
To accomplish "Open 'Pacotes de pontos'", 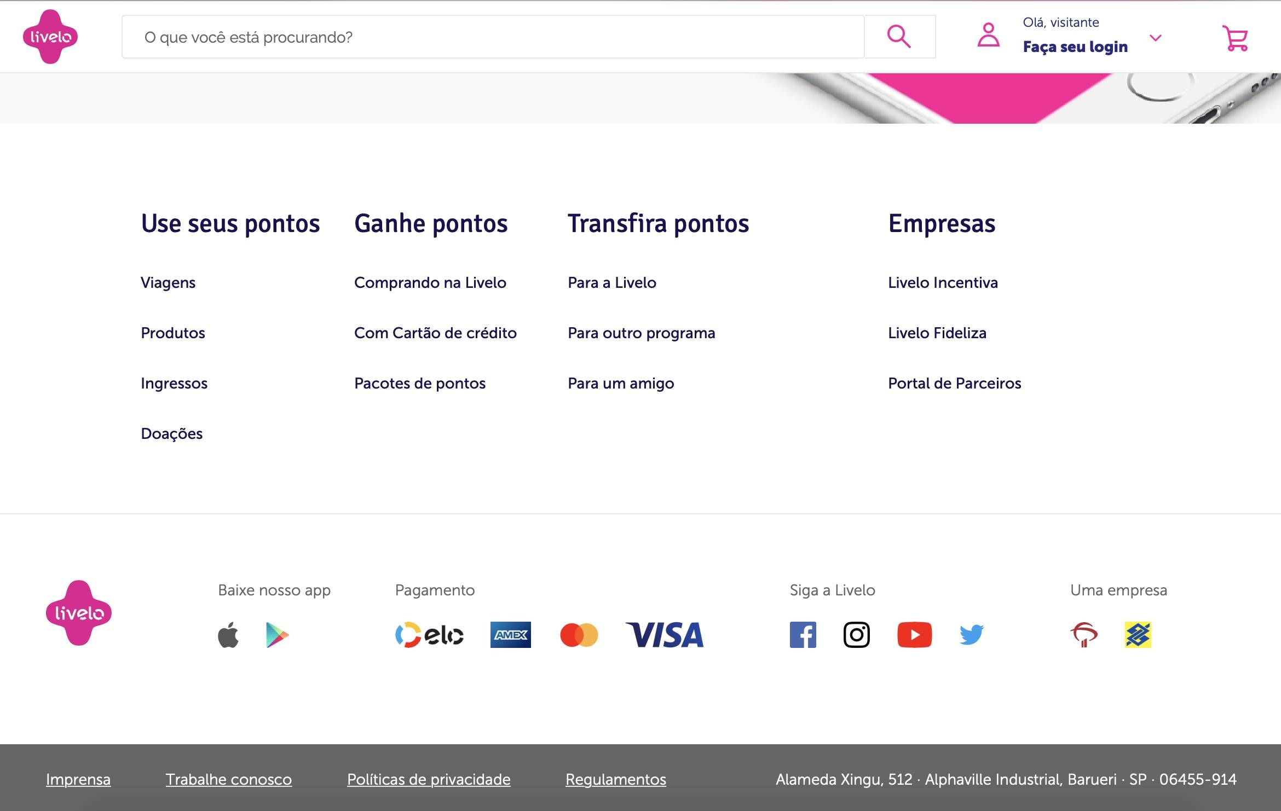I will click(x=420, y=384).
